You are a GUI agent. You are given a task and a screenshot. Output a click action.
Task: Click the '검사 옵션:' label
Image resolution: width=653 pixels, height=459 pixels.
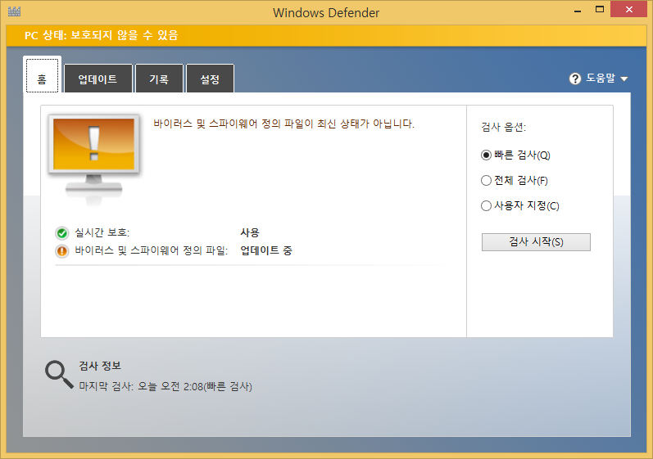pos(504,127)
